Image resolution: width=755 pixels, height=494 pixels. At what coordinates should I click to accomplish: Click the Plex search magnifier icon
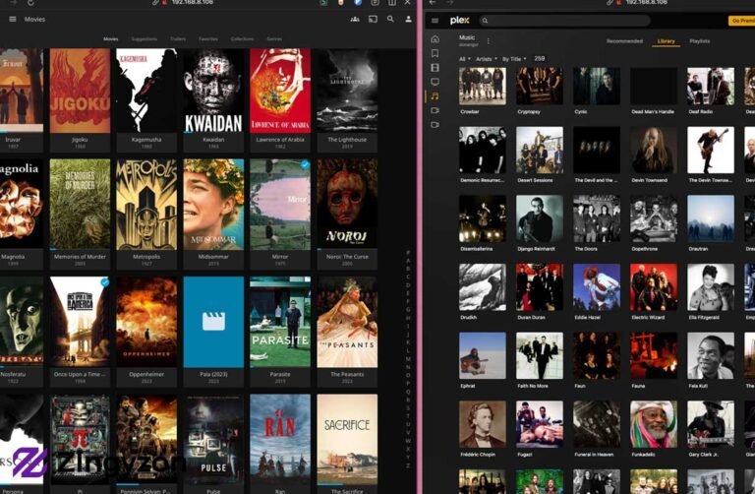(x=485, y=21)
